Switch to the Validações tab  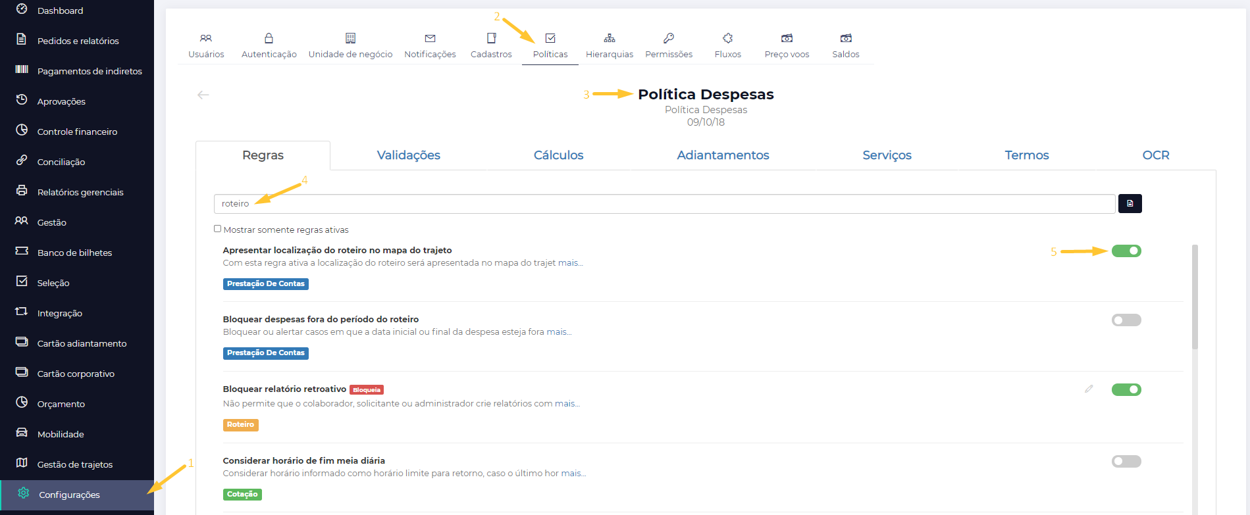tap(408, 155)
